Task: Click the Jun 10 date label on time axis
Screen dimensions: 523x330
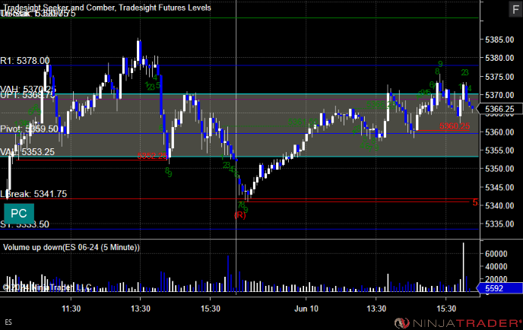Action: pyautogui.click(x=306, y=309)
